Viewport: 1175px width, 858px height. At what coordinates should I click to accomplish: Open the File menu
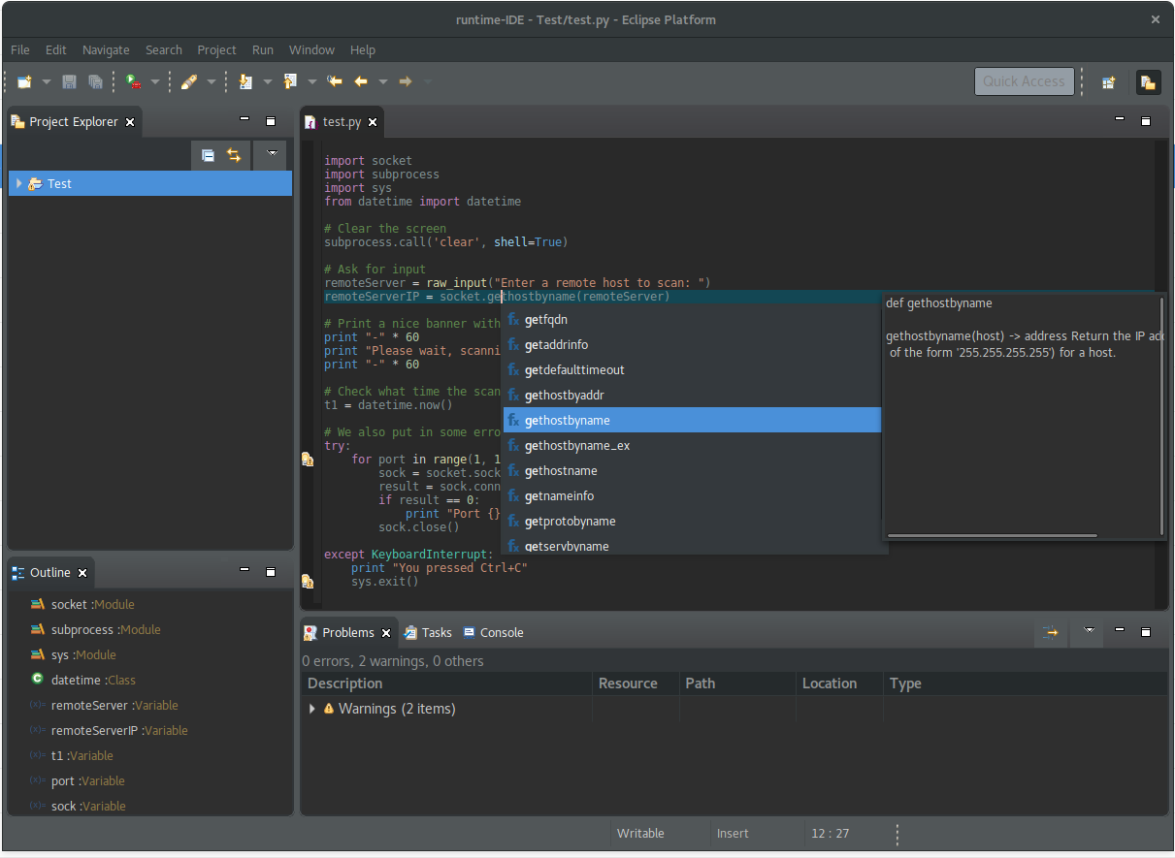coord(20,49)
